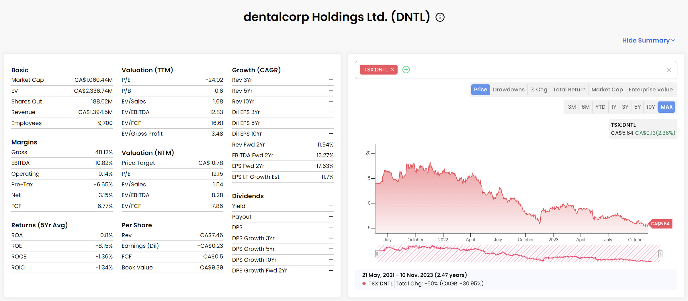Click the ROE value -8.15%
The height and width of the screenshot is (301, 688).
[104, 246]
